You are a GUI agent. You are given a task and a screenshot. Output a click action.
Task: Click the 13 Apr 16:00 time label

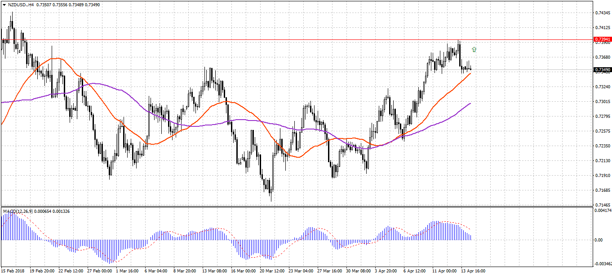point(473,271)
